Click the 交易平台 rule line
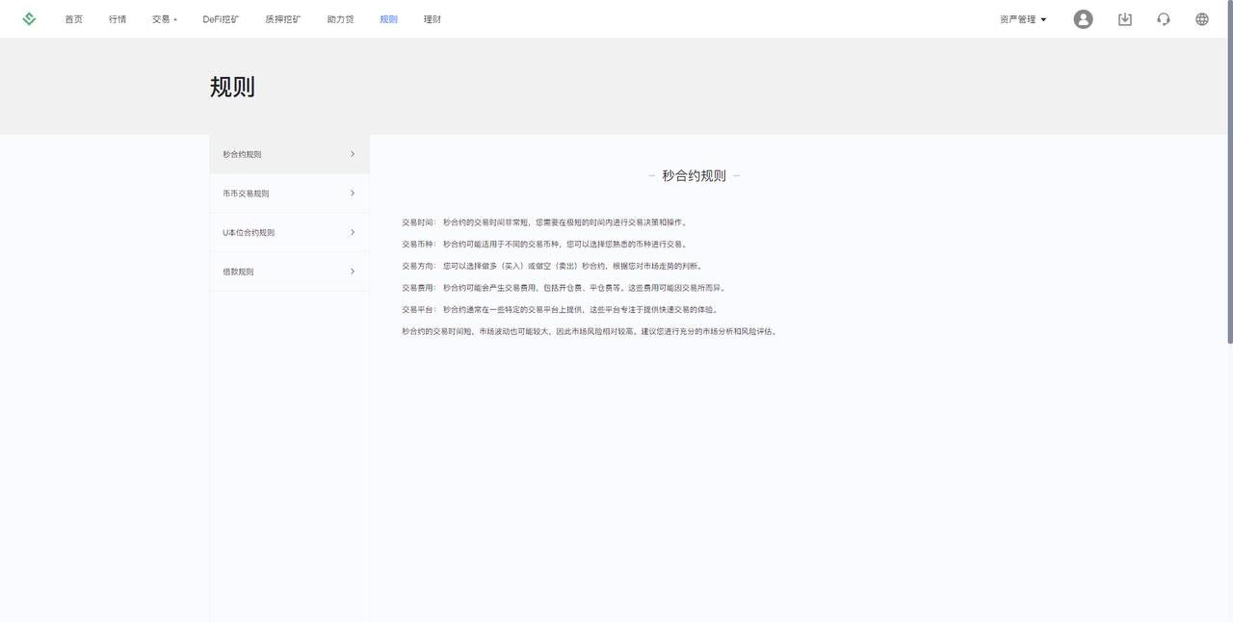This screenshot has height=622, width=1233. coord(560,310)
